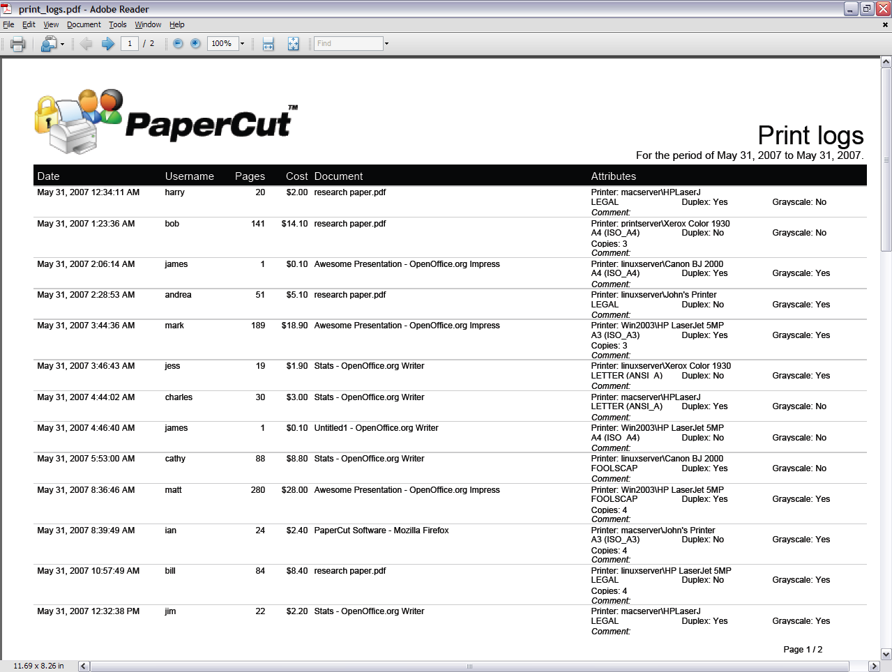This screenshot has width=892, height=672.
Task: Fit page to window width icon
Action: [x=269, y=44]
